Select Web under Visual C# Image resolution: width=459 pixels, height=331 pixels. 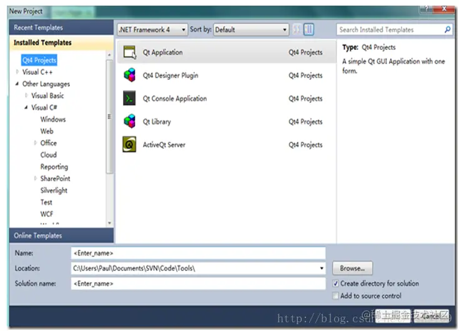pos(47,131)
